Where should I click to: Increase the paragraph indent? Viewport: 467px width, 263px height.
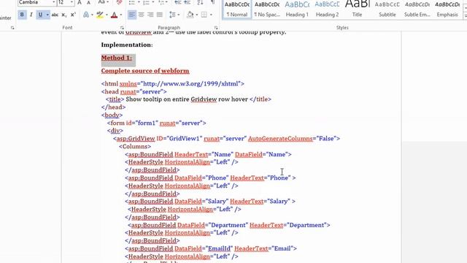point(187,3)
